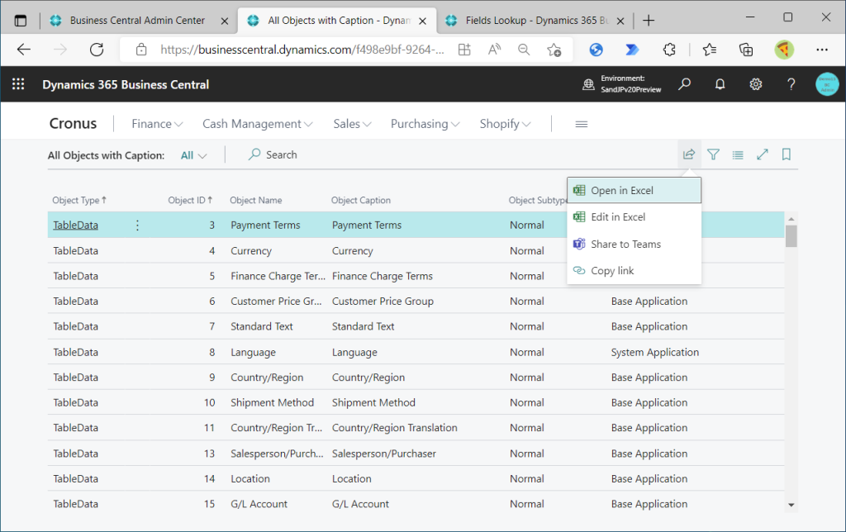Choose Open in Excel

pos(634,191)
